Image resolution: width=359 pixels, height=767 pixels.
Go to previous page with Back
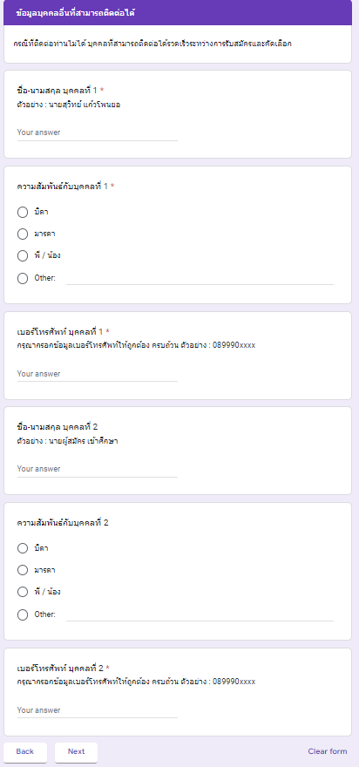pyautogui.click(x=25, y=752)
